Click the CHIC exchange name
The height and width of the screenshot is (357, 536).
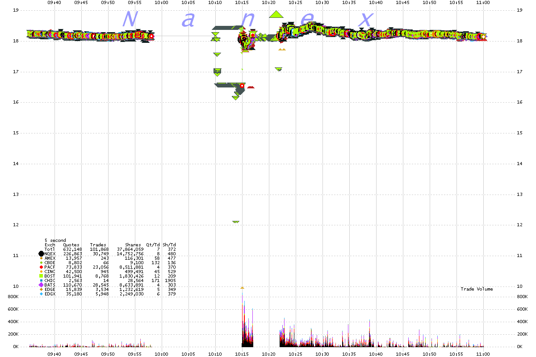[50, 281]
